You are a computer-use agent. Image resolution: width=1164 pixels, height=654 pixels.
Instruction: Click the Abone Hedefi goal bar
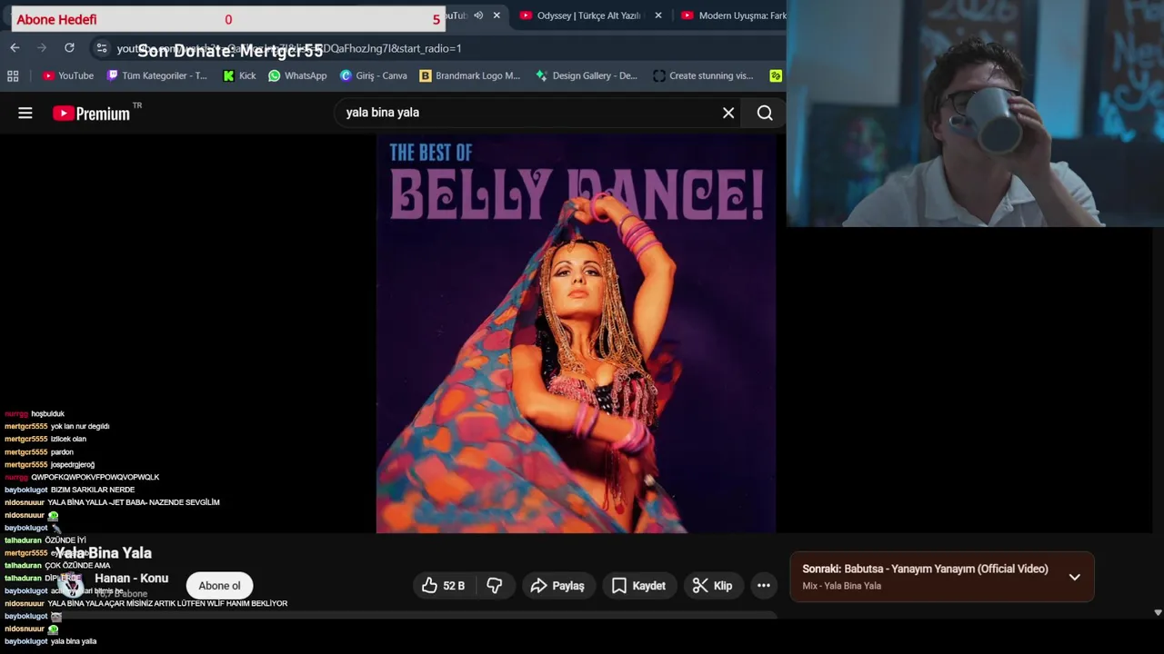point(228,19)
